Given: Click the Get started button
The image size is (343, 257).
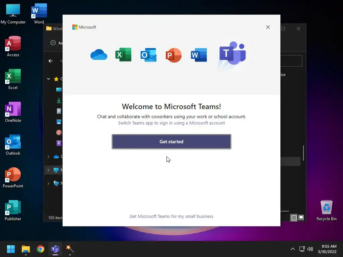Looking at the screenshot, I should tap(171, 142).
